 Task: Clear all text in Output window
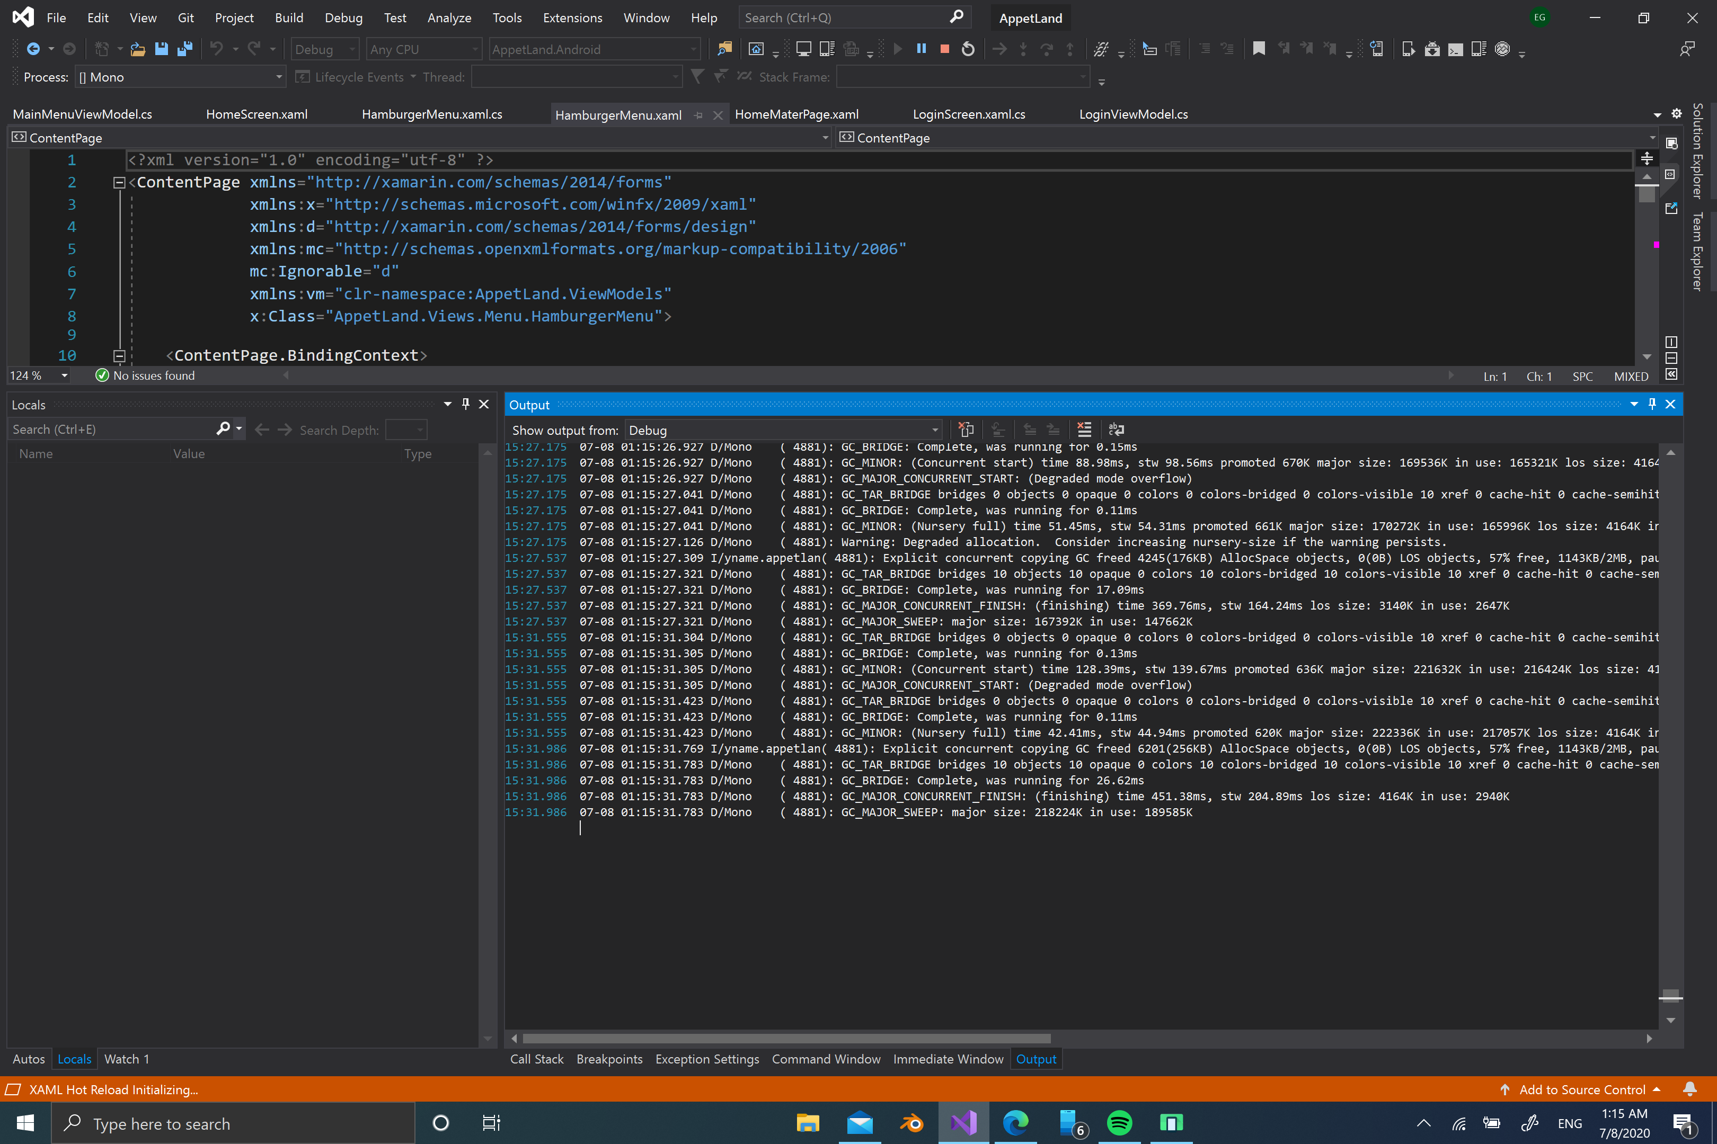(x=1084, y=430)
